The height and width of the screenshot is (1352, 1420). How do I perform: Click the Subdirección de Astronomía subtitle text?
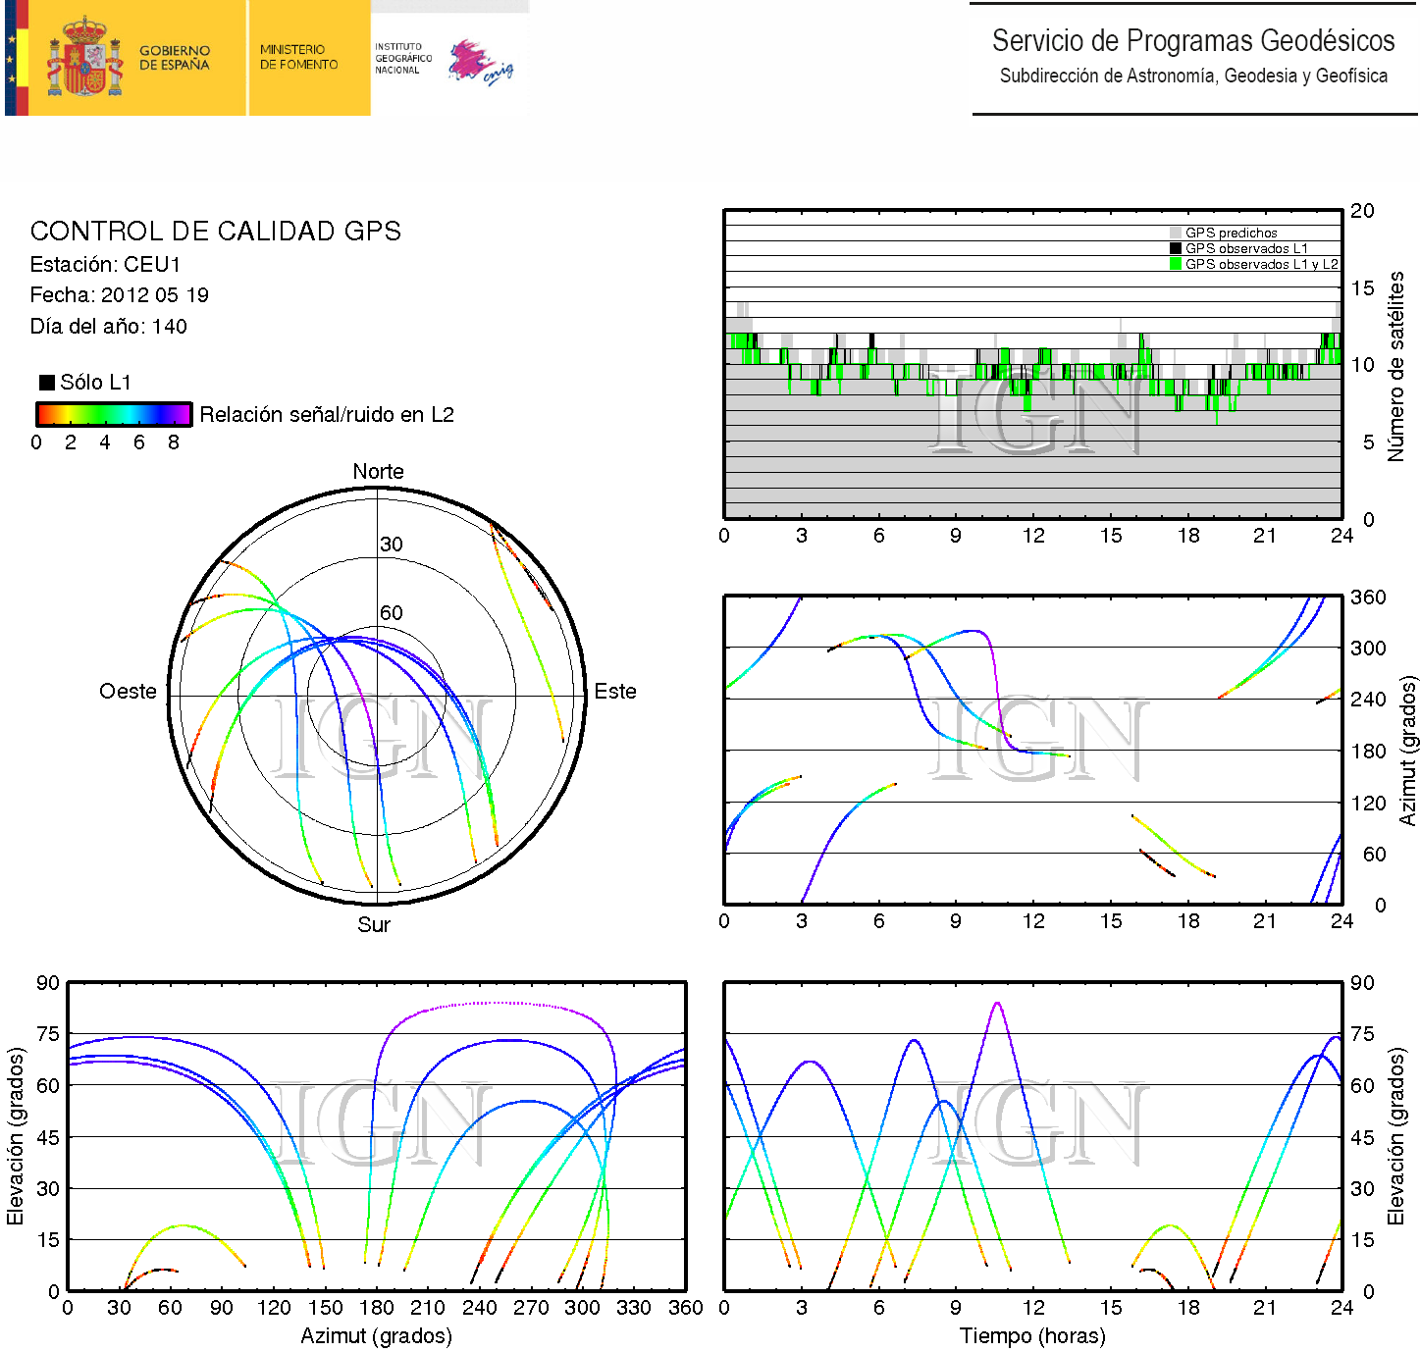(x=1192, y=77)
